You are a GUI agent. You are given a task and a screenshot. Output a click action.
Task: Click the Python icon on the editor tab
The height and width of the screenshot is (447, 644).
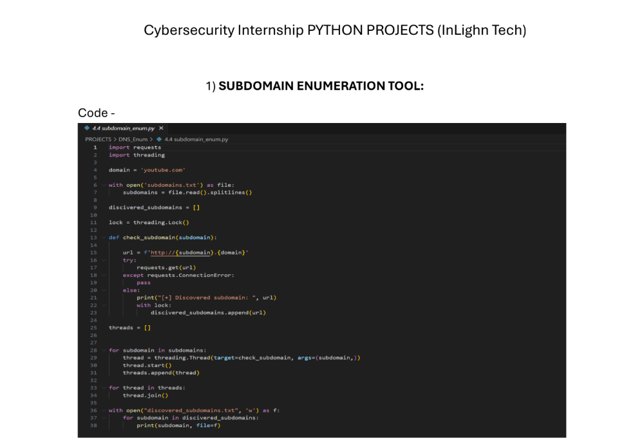coord(88,128)
